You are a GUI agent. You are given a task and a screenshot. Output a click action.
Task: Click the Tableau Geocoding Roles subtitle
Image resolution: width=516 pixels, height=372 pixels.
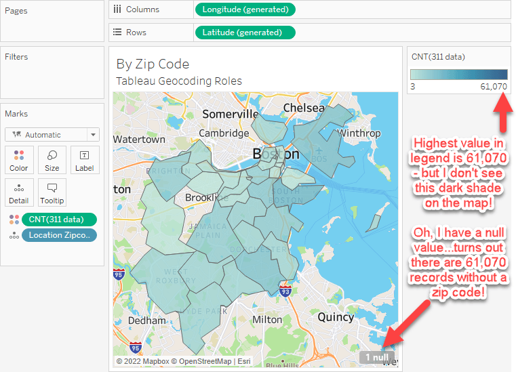point(179,81)
